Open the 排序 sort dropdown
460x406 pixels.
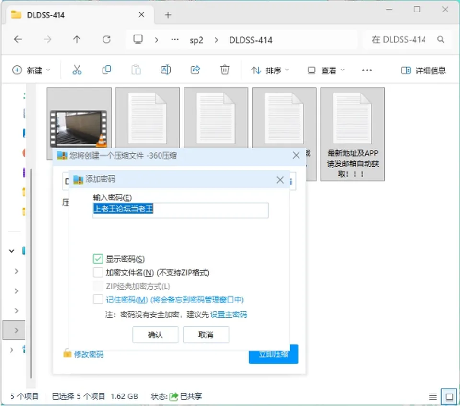click(270, 70)
